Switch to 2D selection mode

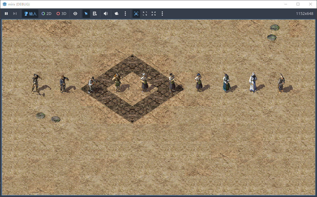46,14
